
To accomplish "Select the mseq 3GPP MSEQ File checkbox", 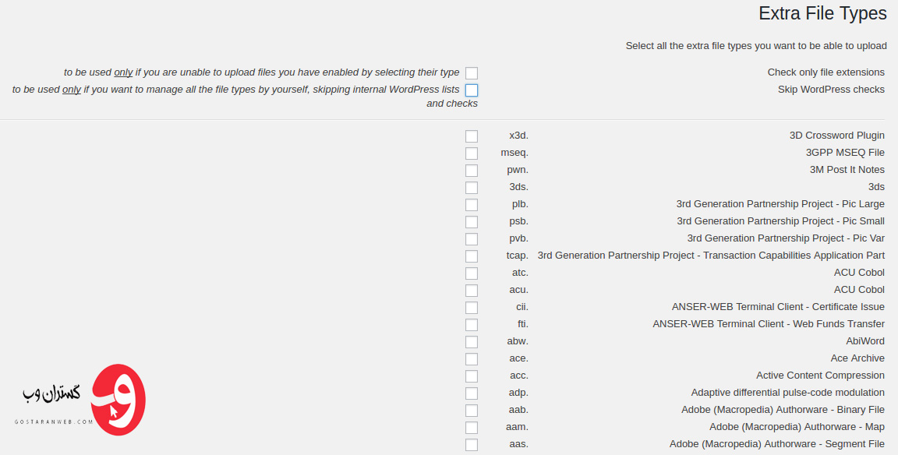I will 472,153.
